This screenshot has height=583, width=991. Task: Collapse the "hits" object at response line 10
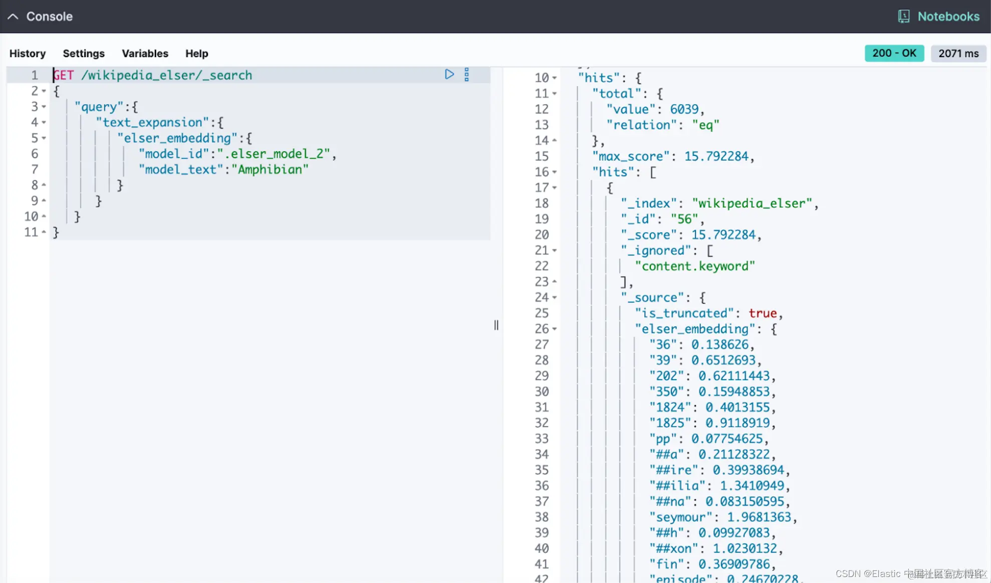pyautogui.click(x=555, y=78)
